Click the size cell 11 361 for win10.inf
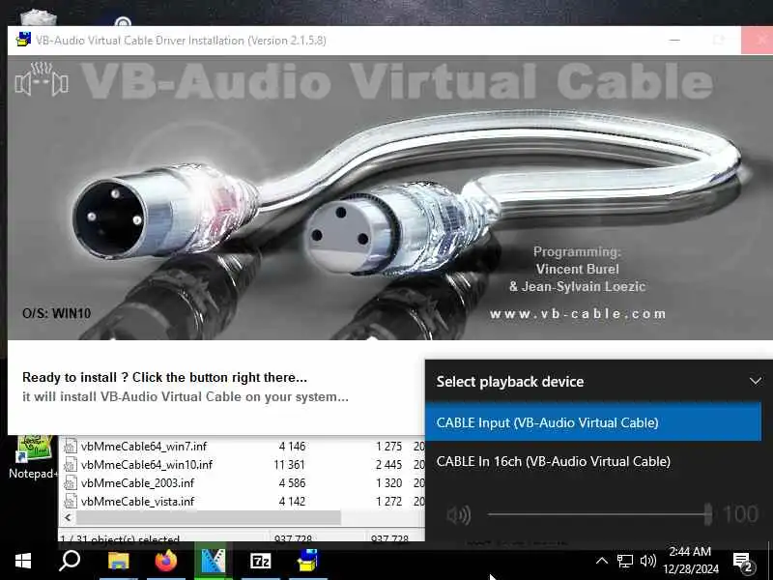The image size is (773, 580). pos(290,465)
